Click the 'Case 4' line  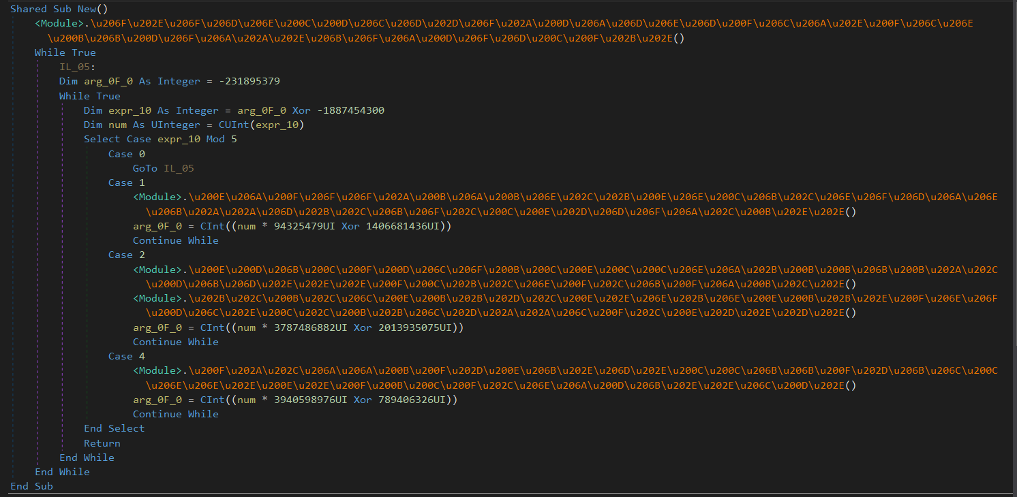click(x=127, y=356)
